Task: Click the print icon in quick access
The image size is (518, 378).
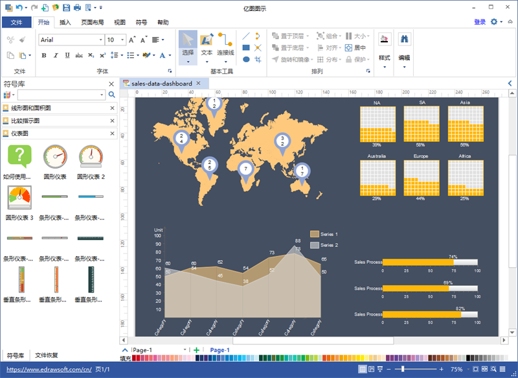Action: [77, 7]
